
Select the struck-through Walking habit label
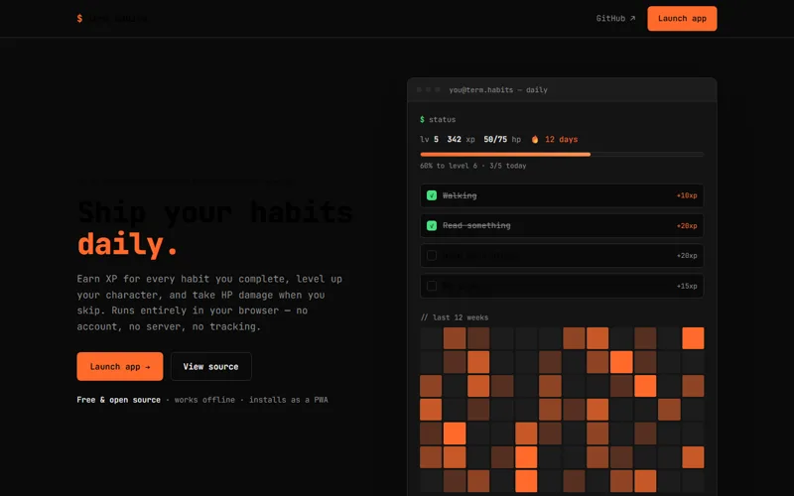[460, 195]
